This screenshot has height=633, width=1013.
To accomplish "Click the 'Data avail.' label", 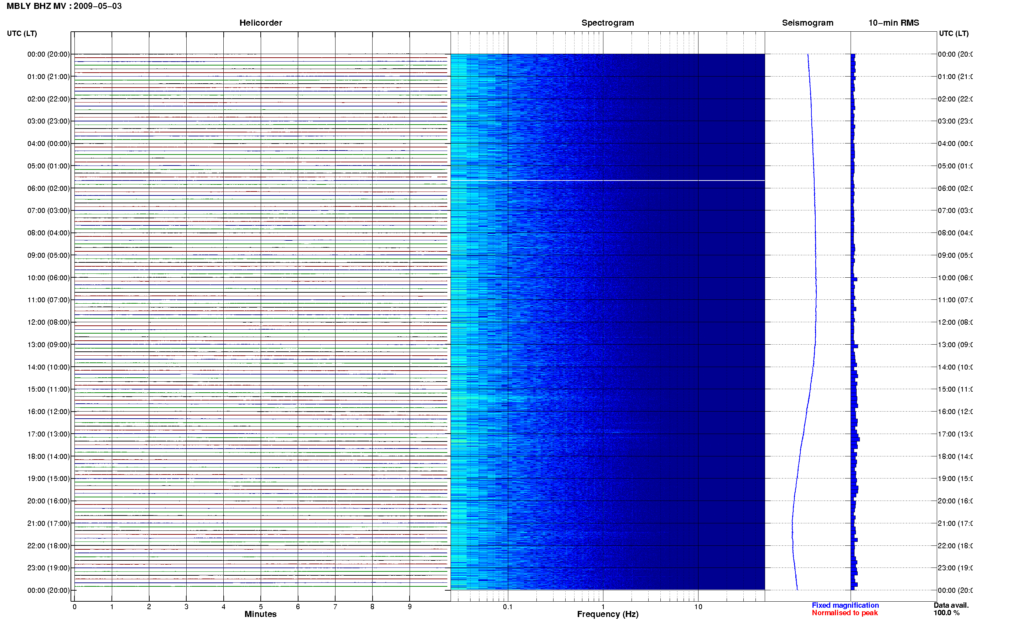I will coord(951,605).
